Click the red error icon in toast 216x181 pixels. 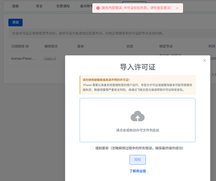click(x=98, y=8)
